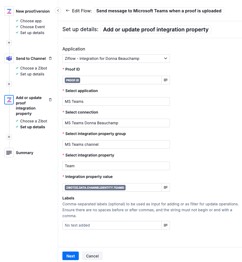Viewport: 242px width, 262px height.
Task: Open the Select connection field showing MS Teams Donna Beauchamp
Action: [116, 123]
